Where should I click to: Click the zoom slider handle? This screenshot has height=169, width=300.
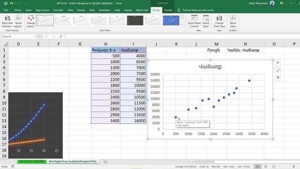pyautogui.click(x=294, y=167)
